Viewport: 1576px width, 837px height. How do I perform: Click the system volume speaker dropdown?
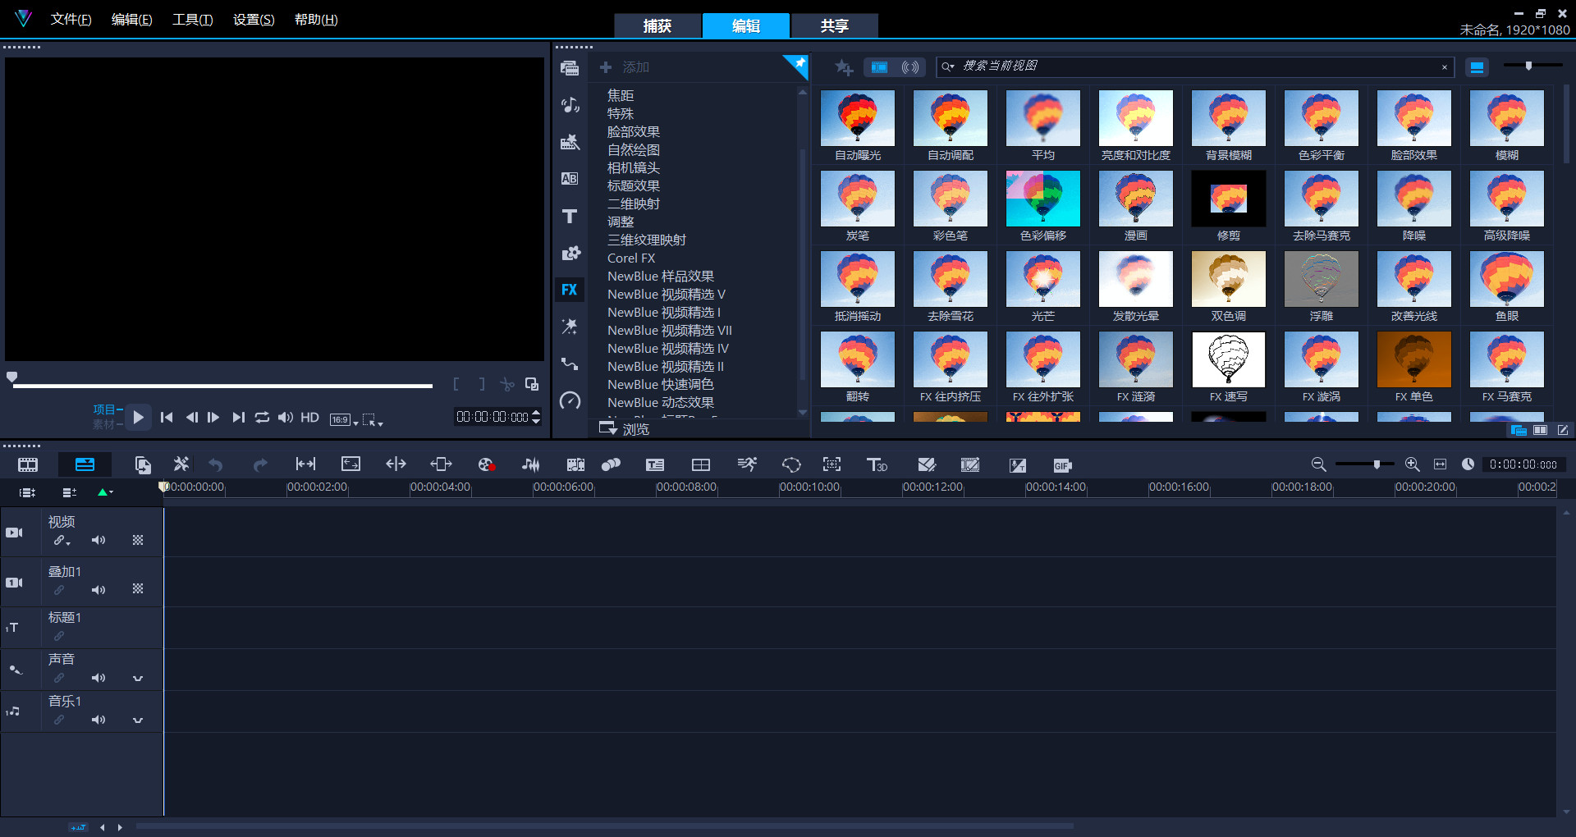285,418
